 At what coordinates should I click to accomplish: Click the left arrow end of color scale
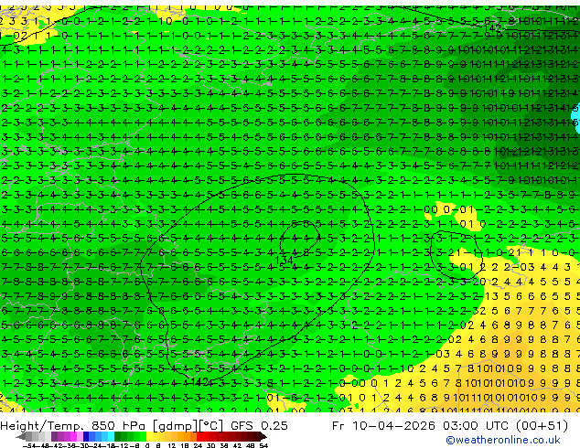[21, 436]
